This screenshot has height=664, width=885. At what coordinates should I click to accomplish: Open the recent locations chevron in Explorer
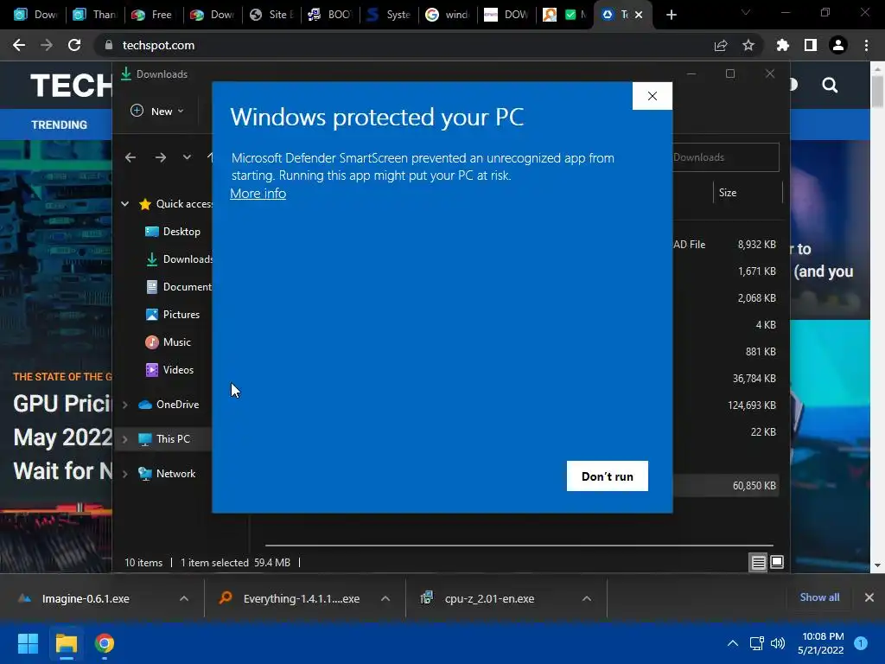[187, 157]
